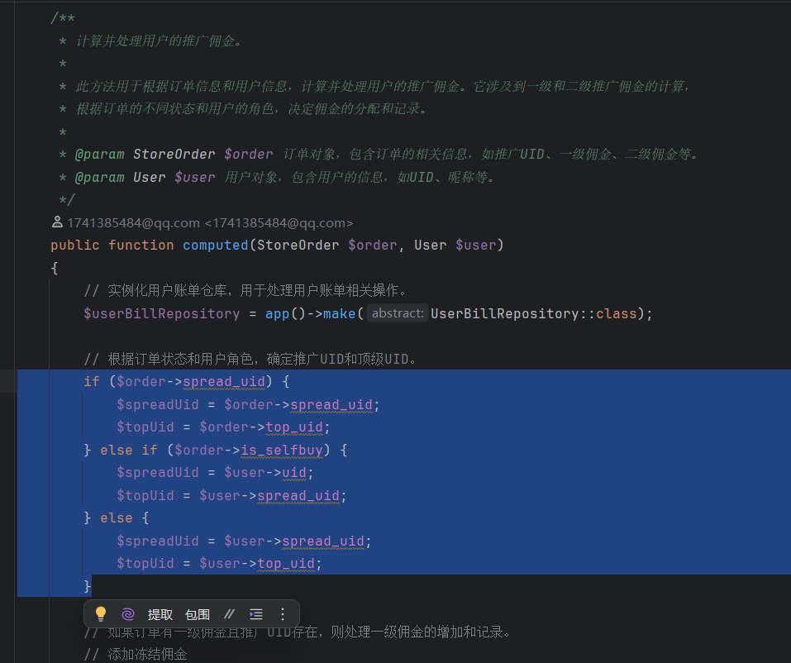Click the 提取 (Extract) button

point(160,614)
